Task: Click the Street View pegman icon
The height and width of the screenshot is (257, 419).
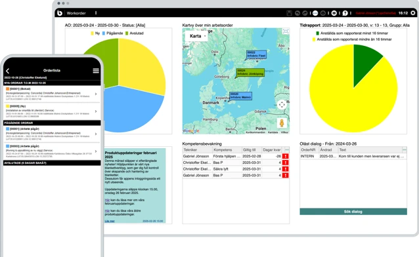Action: [282, 123]
